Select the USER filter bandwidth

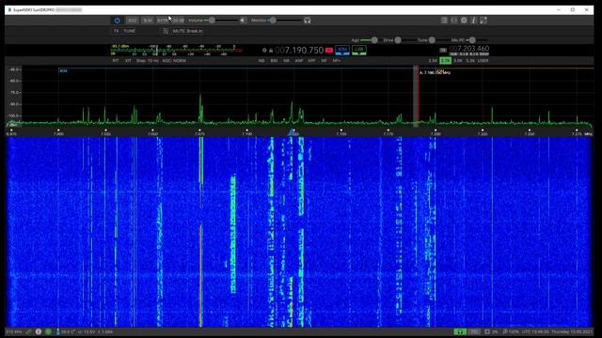click(x=483, y=61)
